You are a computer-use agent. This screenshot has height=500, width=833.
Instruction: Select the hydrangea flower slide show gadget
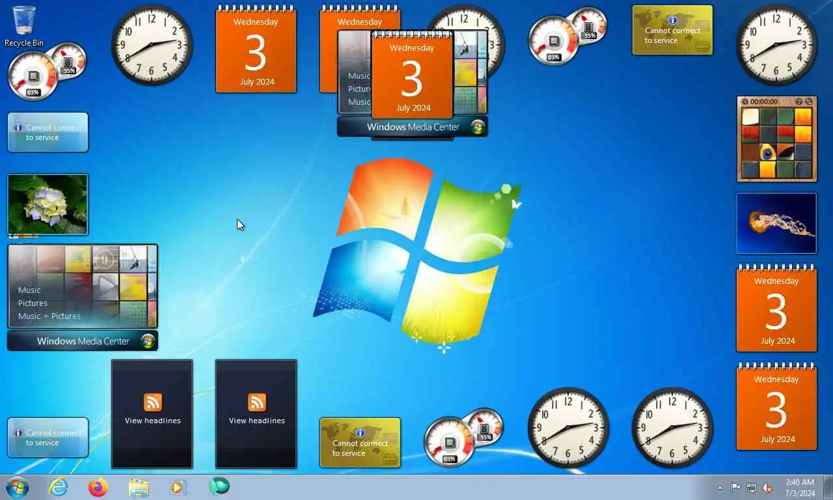[48, 204]
